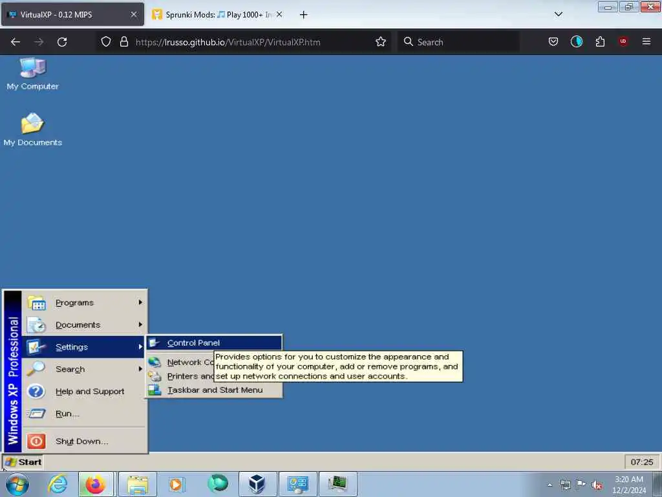662x497 pixels.
Task: Bookmark this page with the star
Action: click(381, 41)
